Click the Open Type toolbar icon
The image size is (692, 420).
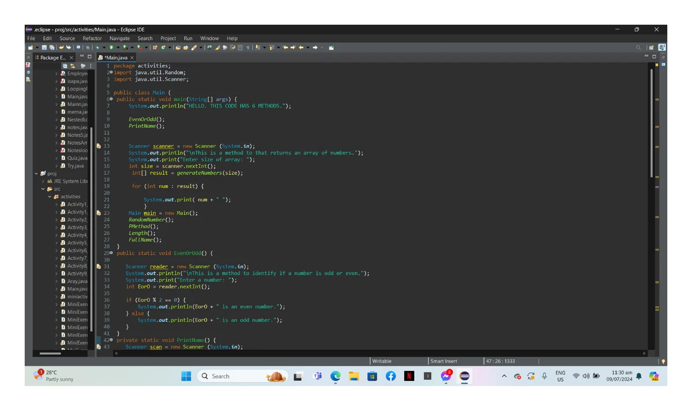coord(177,47)
